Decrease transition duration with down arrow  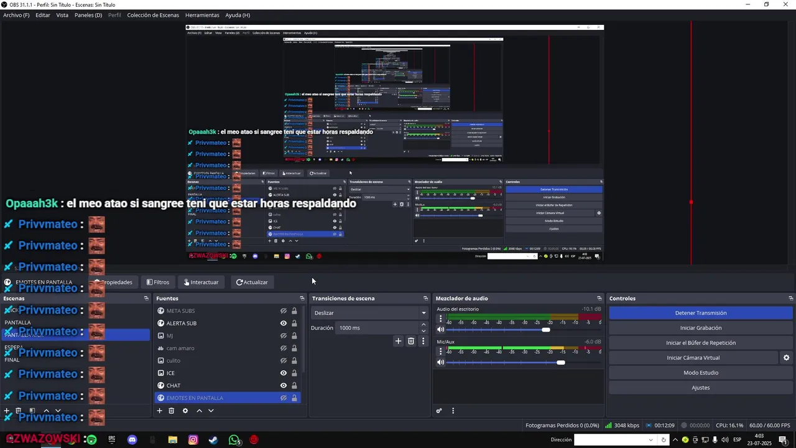click(x=424, y=331)
